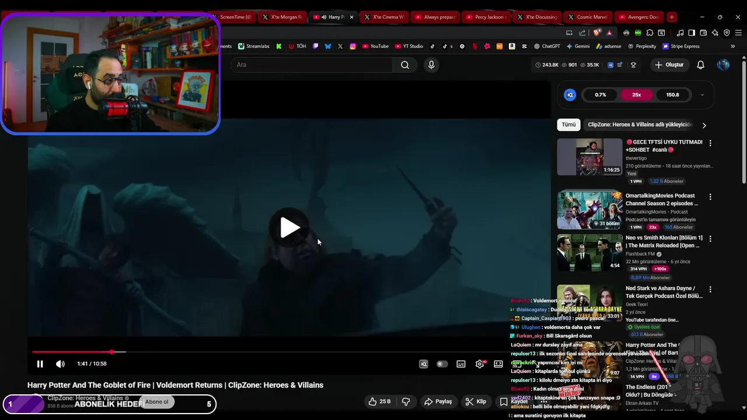Open the YouTube bookmark in the bookmarks bar
The width and height of the screenshot is (747, 420).
pos(375,46)
